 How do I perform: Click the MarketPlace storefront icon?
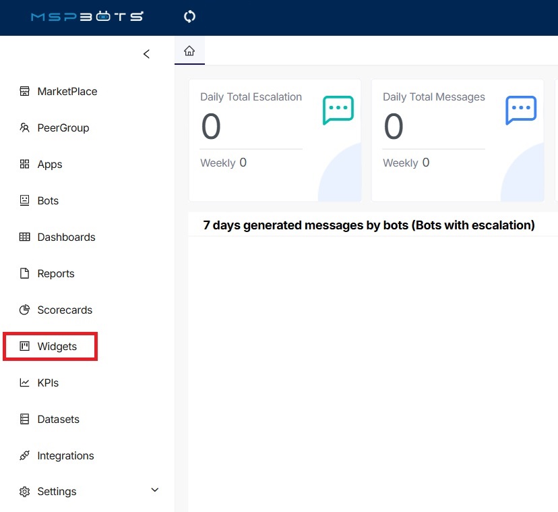25,92
